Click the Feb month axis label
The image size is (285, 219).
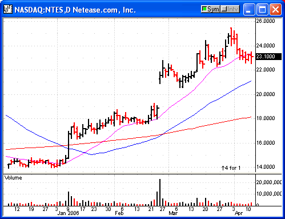click(119, 213)
